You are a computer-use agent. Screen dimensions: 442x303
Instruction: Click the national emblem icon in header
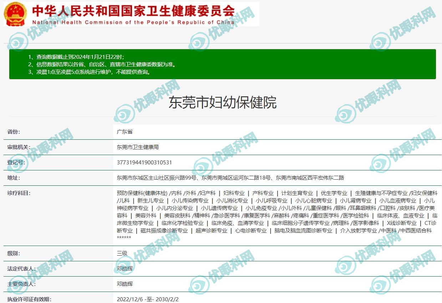(15, 14)
